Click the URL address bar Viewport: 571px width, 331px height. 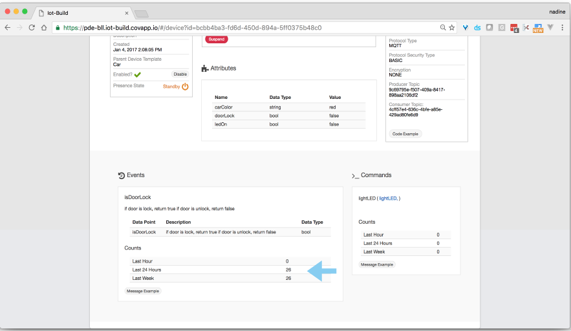pyautogui.click(x=246, y=28)
